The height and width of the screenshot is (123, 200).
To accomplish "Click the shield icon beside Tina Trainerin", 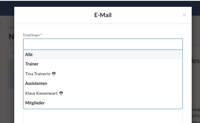I will pos(54,74).
